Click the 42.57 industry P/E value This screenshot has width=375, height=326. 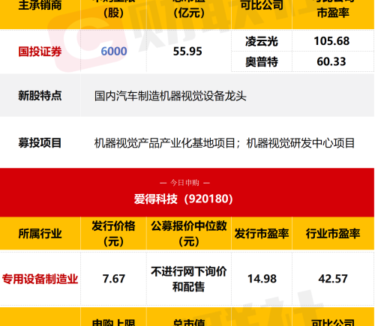(333, 279)
